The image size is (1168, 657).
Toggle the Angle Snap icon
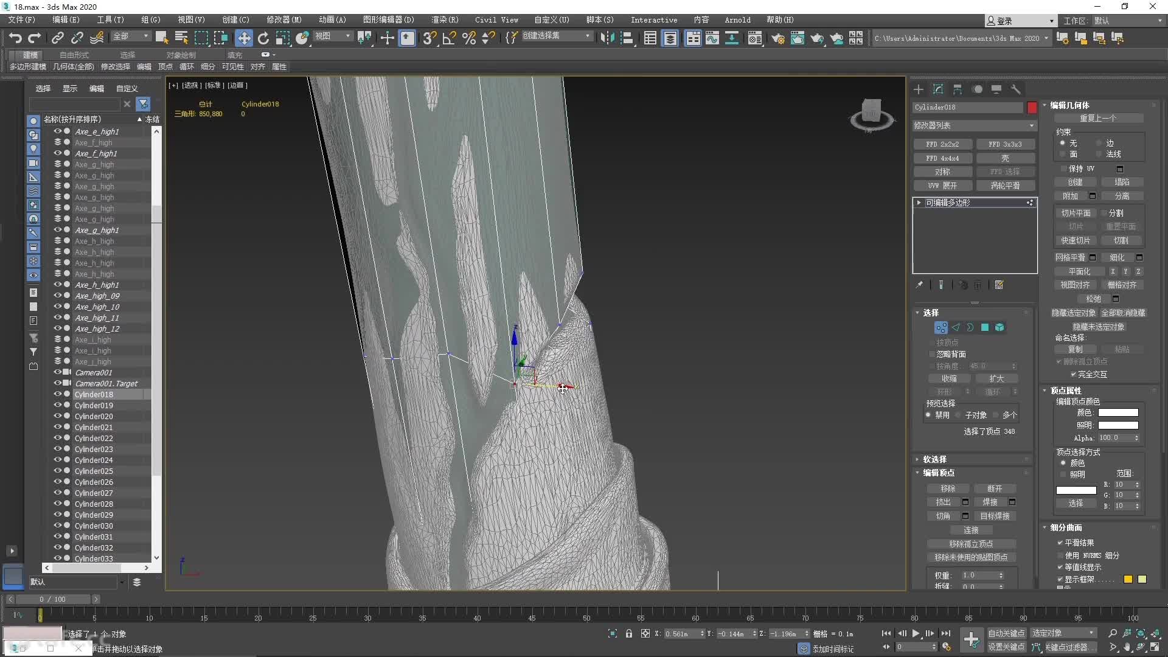point(450,38)
